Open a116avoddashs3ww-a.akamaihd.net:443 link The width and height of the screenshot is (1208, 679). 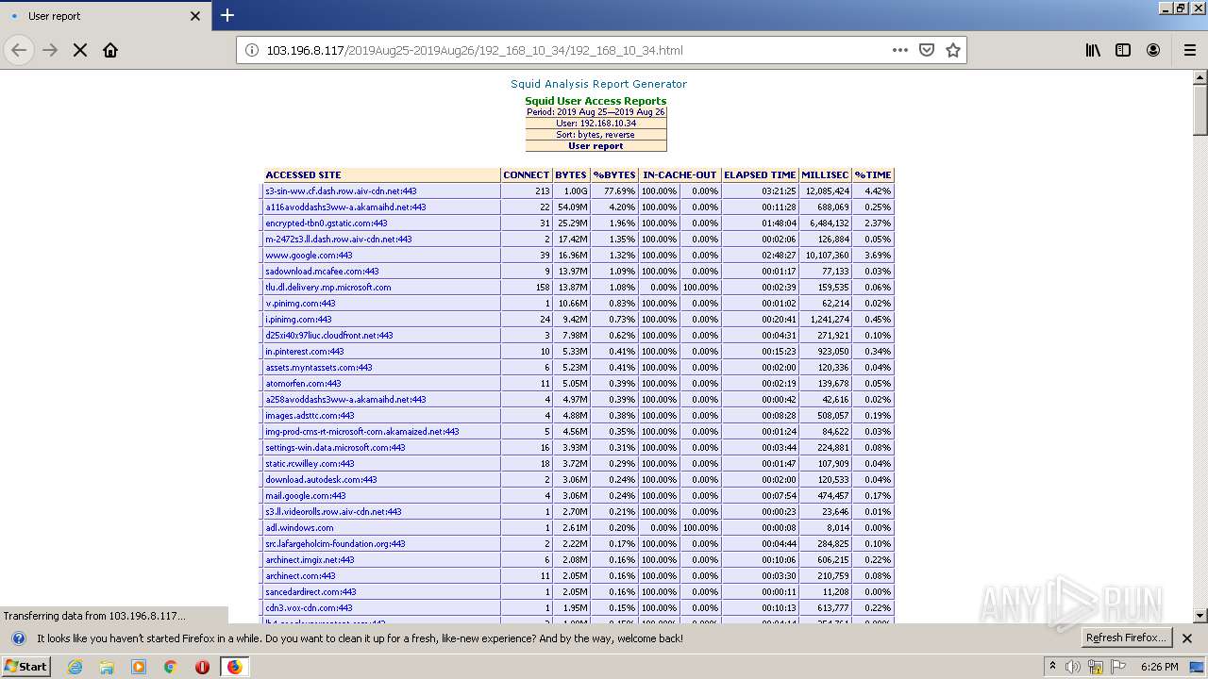[x=345, y=207]
